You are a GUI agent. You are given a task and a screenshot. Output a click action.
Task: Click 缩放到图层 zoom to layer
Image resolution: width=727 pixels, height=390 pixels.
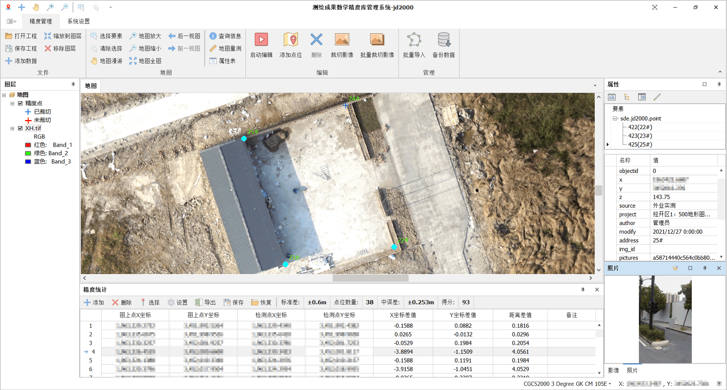(63, 36)
